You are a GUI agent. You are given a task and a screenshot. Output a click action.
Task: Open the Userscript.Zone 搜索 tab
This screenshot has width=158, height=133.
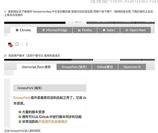tap(37, 67)
